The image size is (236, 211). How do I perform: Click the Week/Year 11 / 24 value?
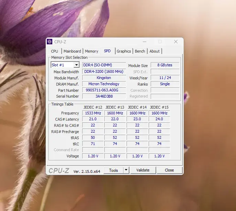click(x=165, y=78)
